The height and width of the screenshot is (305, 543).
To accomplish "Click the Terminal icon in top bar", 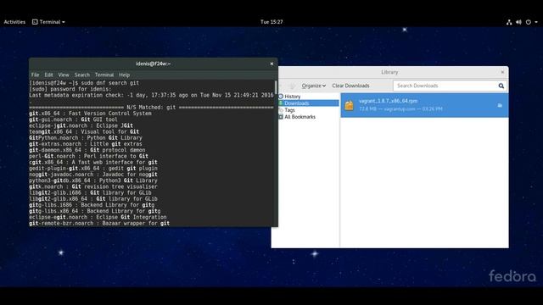I will 35,22.
